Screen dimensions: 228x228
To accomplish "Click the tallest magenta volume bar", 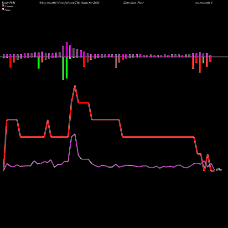I will tap(67, 50).
